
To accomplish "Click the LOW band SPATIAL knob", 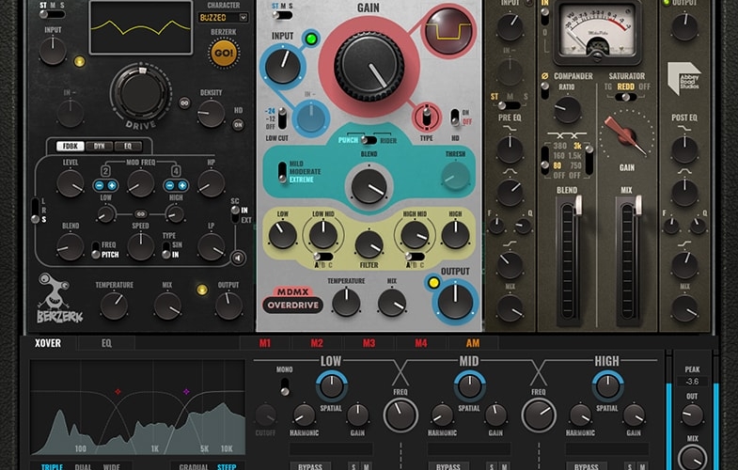I will pyautogui.click(x=331, y=385).
